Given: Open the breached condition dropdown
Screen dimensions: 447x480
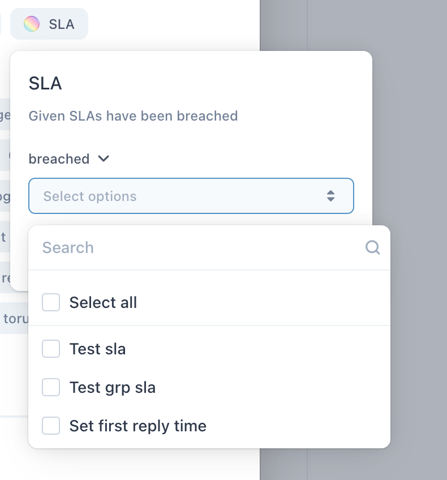Looking at the screenshot, I should click(69, 159).
